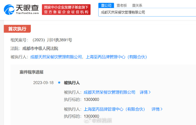
Task: Click the court name 成都市中级人民法院
Action: click(x=40, y=48)
